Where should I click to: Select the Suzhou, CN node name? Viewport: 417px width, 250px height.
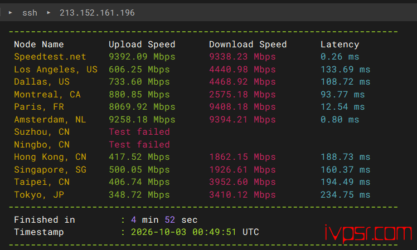pos(42,132)
